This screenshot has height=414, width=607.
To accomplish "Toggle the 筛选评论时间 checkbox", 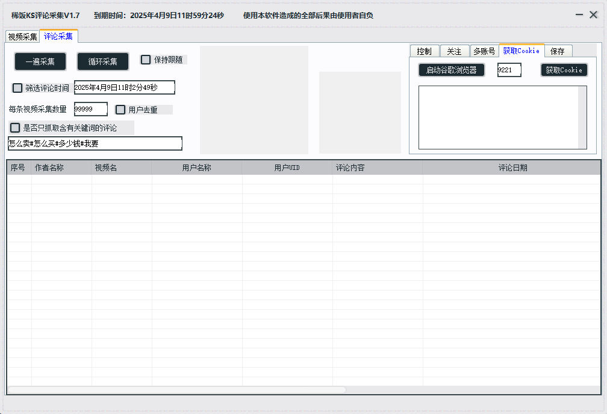I will click(17, 88).
